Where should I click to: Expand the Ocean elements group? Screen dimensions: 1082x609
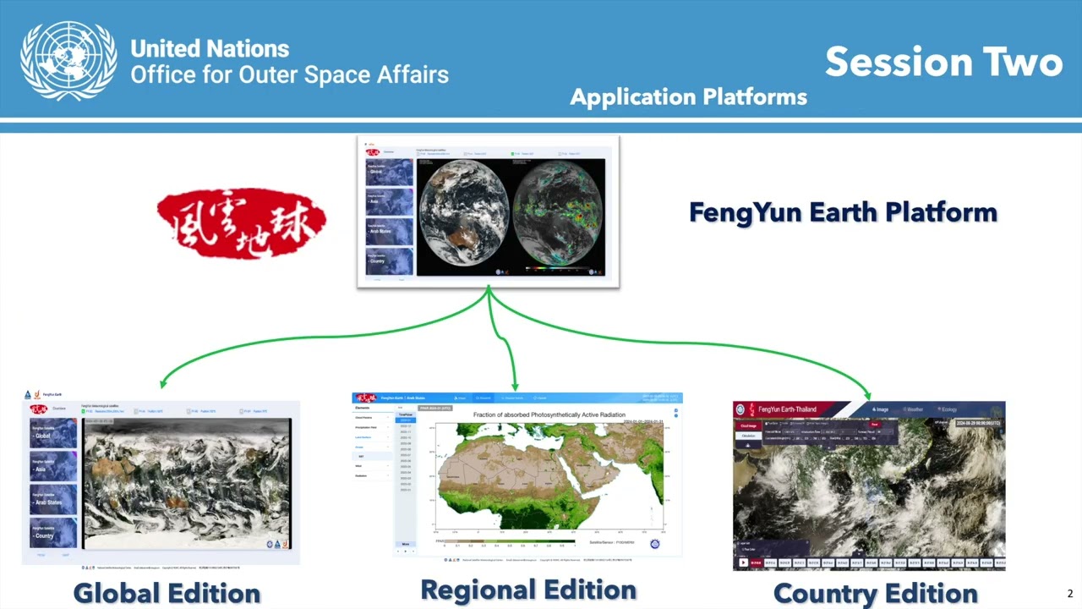(372, 447)
